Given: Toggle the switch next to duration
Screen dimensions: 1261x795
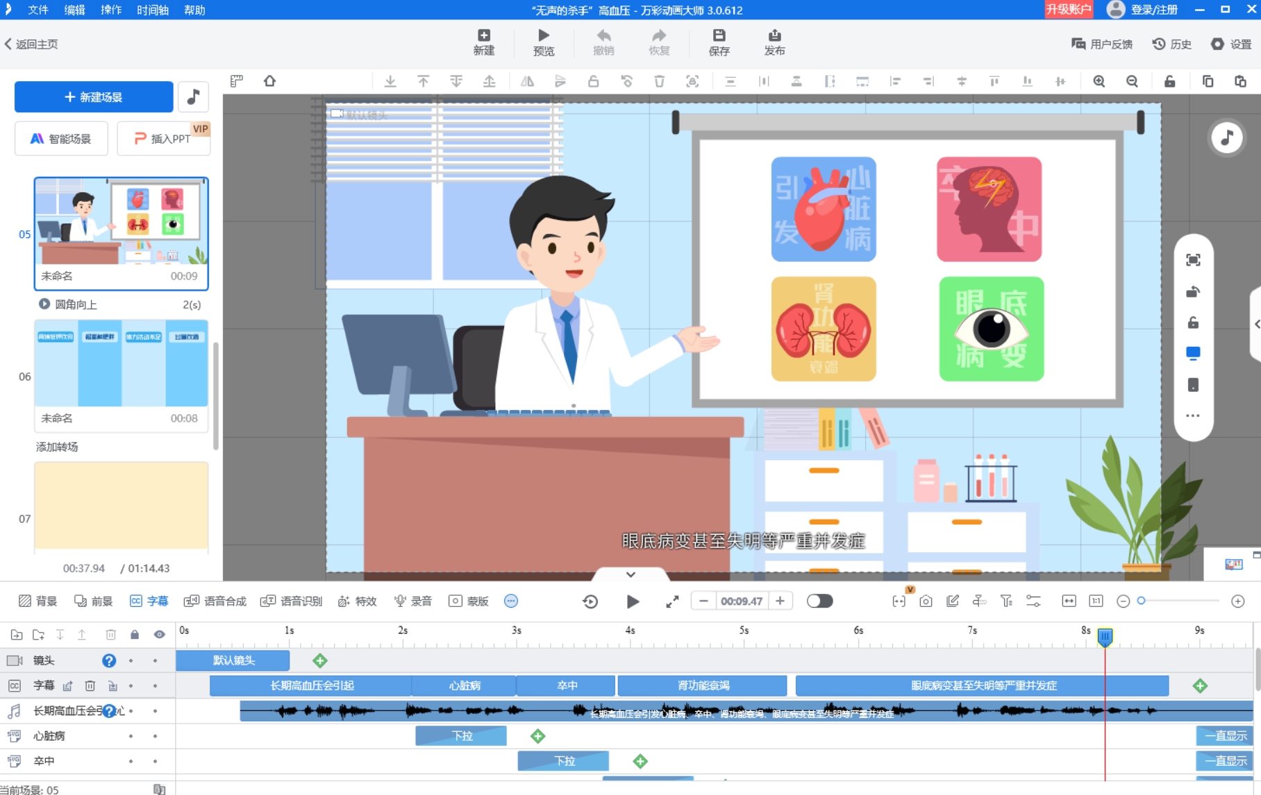Looking at the screenshot, I should tap(819, 601).
